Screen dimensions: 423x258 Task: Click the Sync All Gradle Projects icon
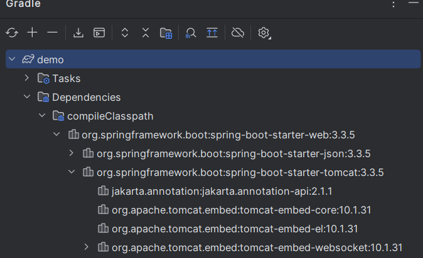(12, 33)
